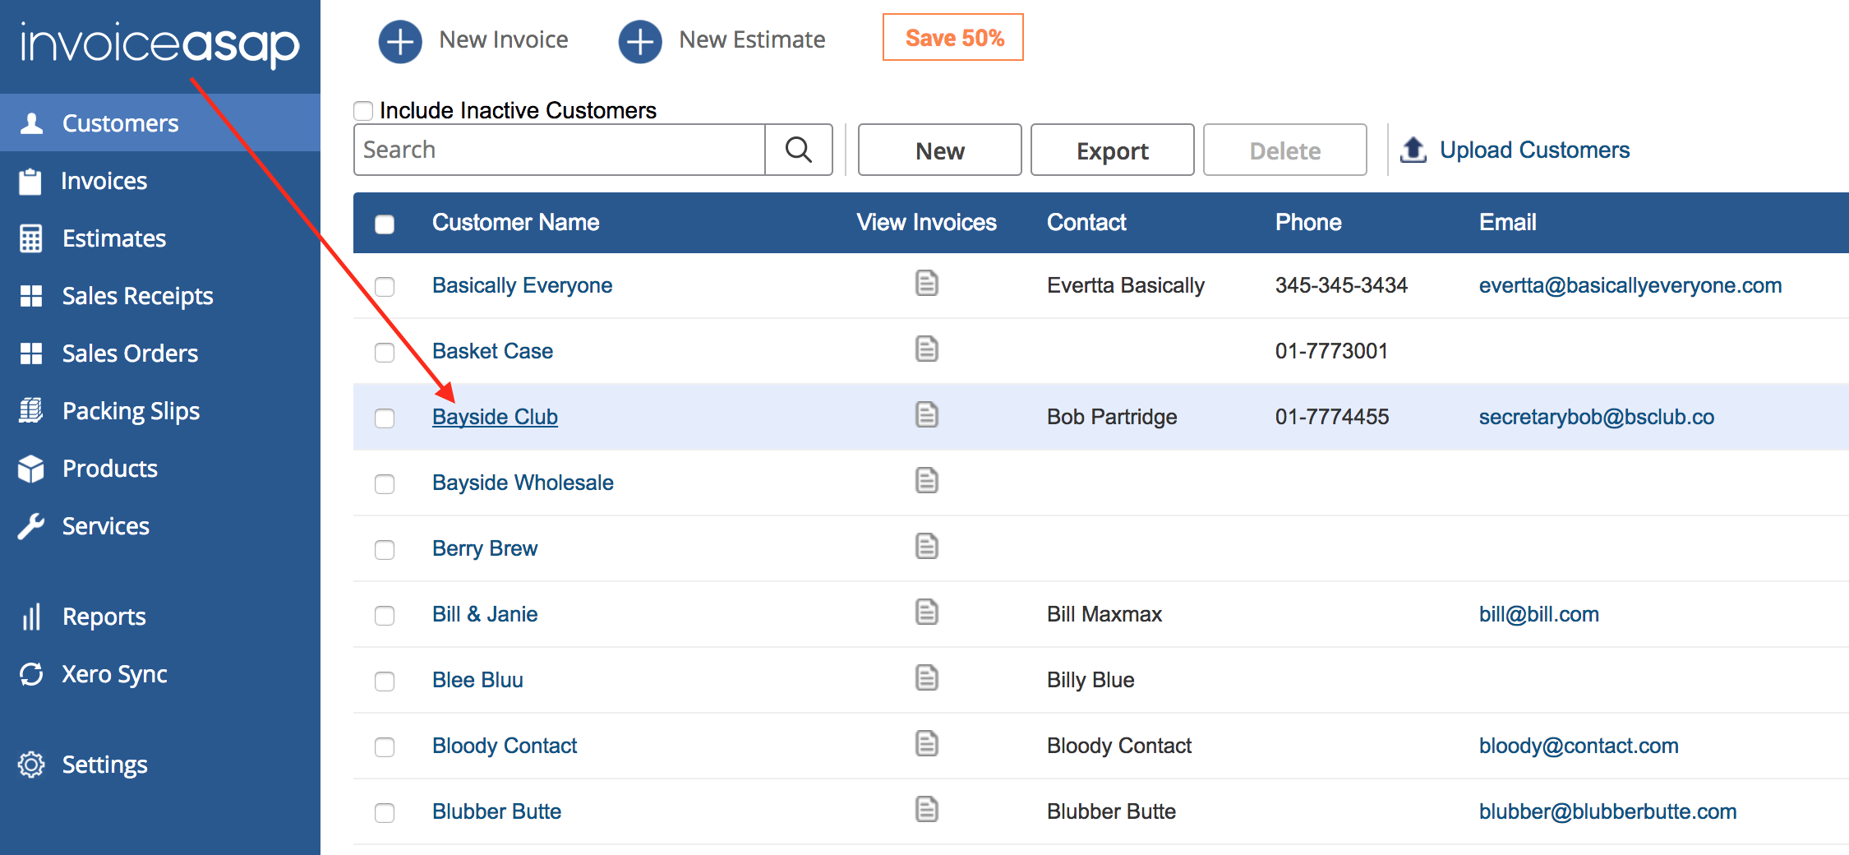The height and width of the screenshot is (855, 1849).
Task: Click New Invoice text link
Action: click(x=504, y=39)
